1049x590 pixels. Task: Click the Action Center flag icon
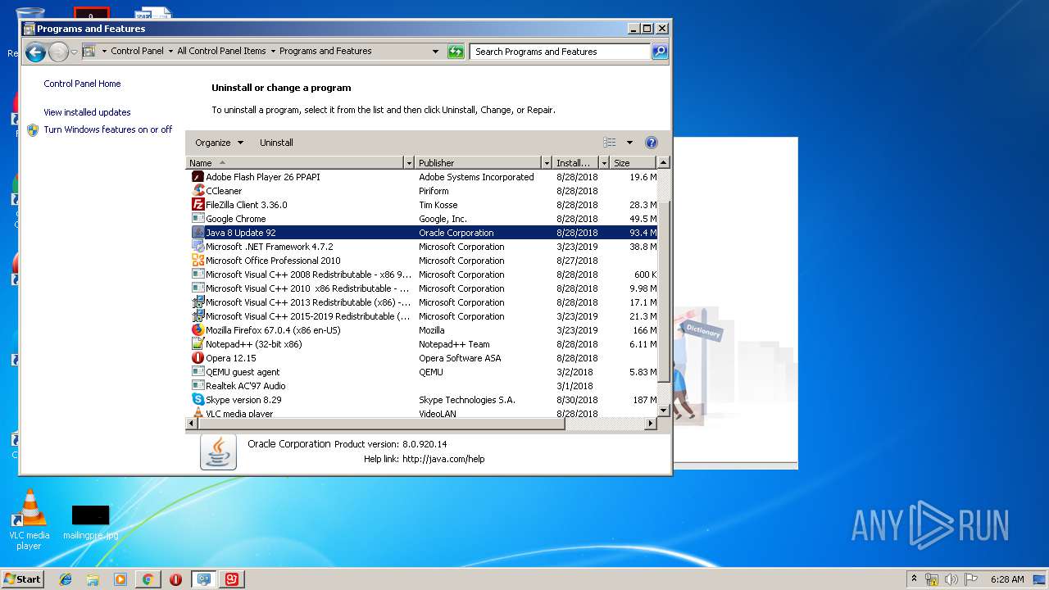click(x=971, y=579)
